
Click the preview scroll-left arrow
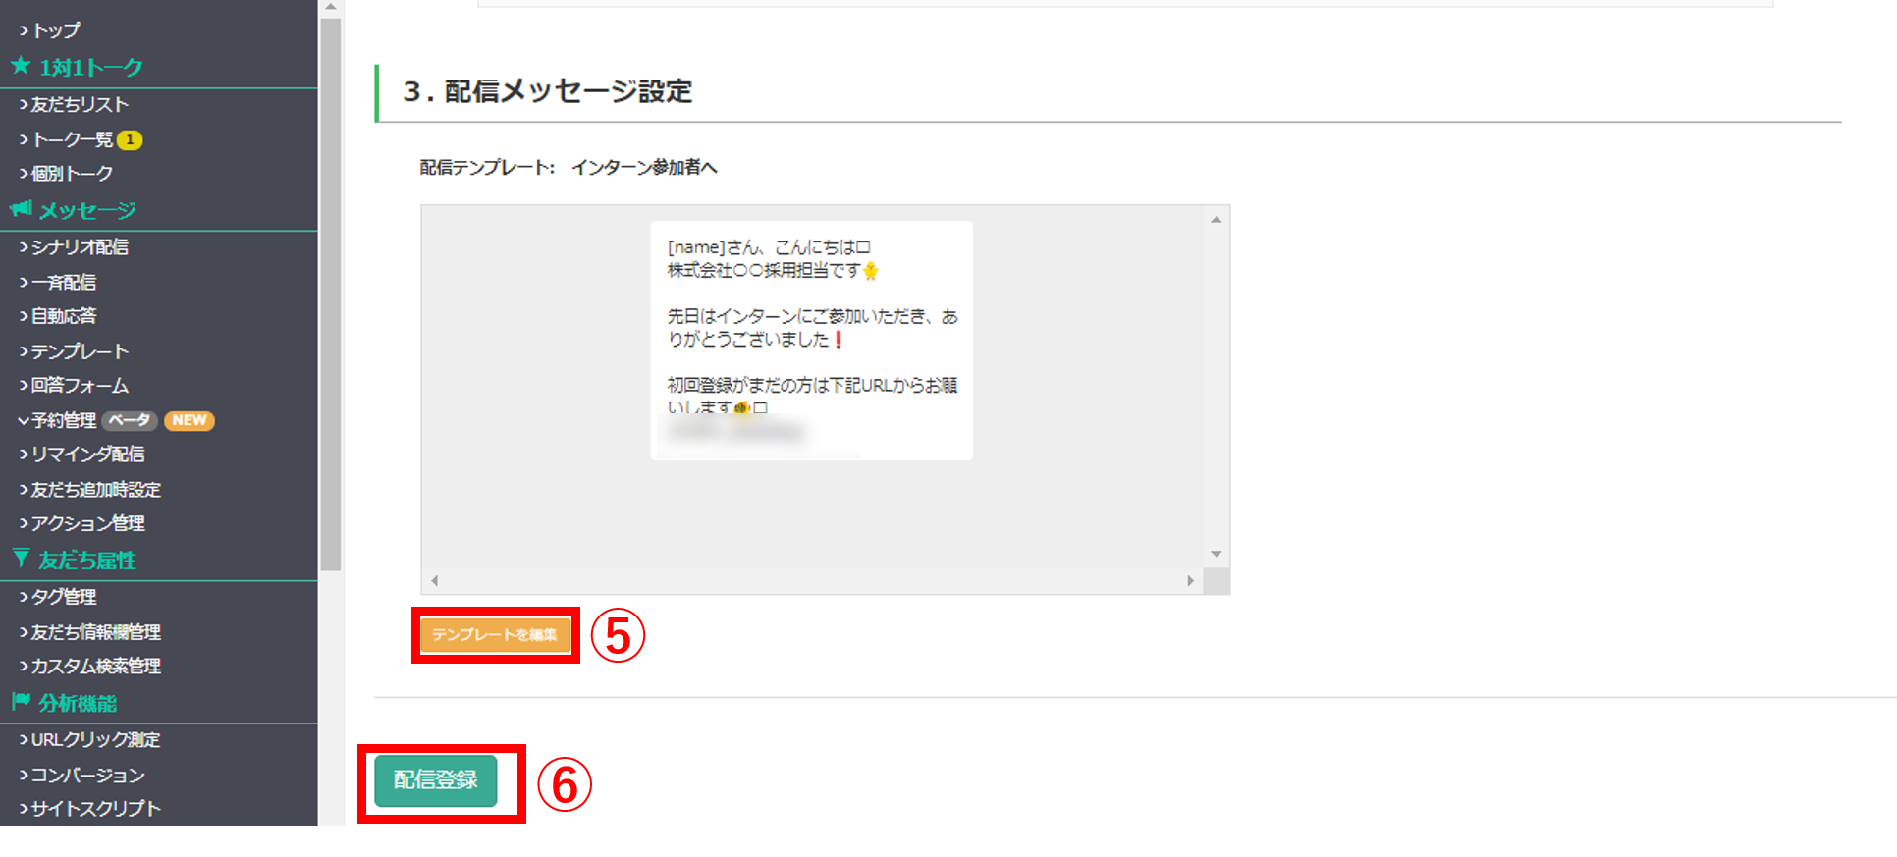[435, 581]
